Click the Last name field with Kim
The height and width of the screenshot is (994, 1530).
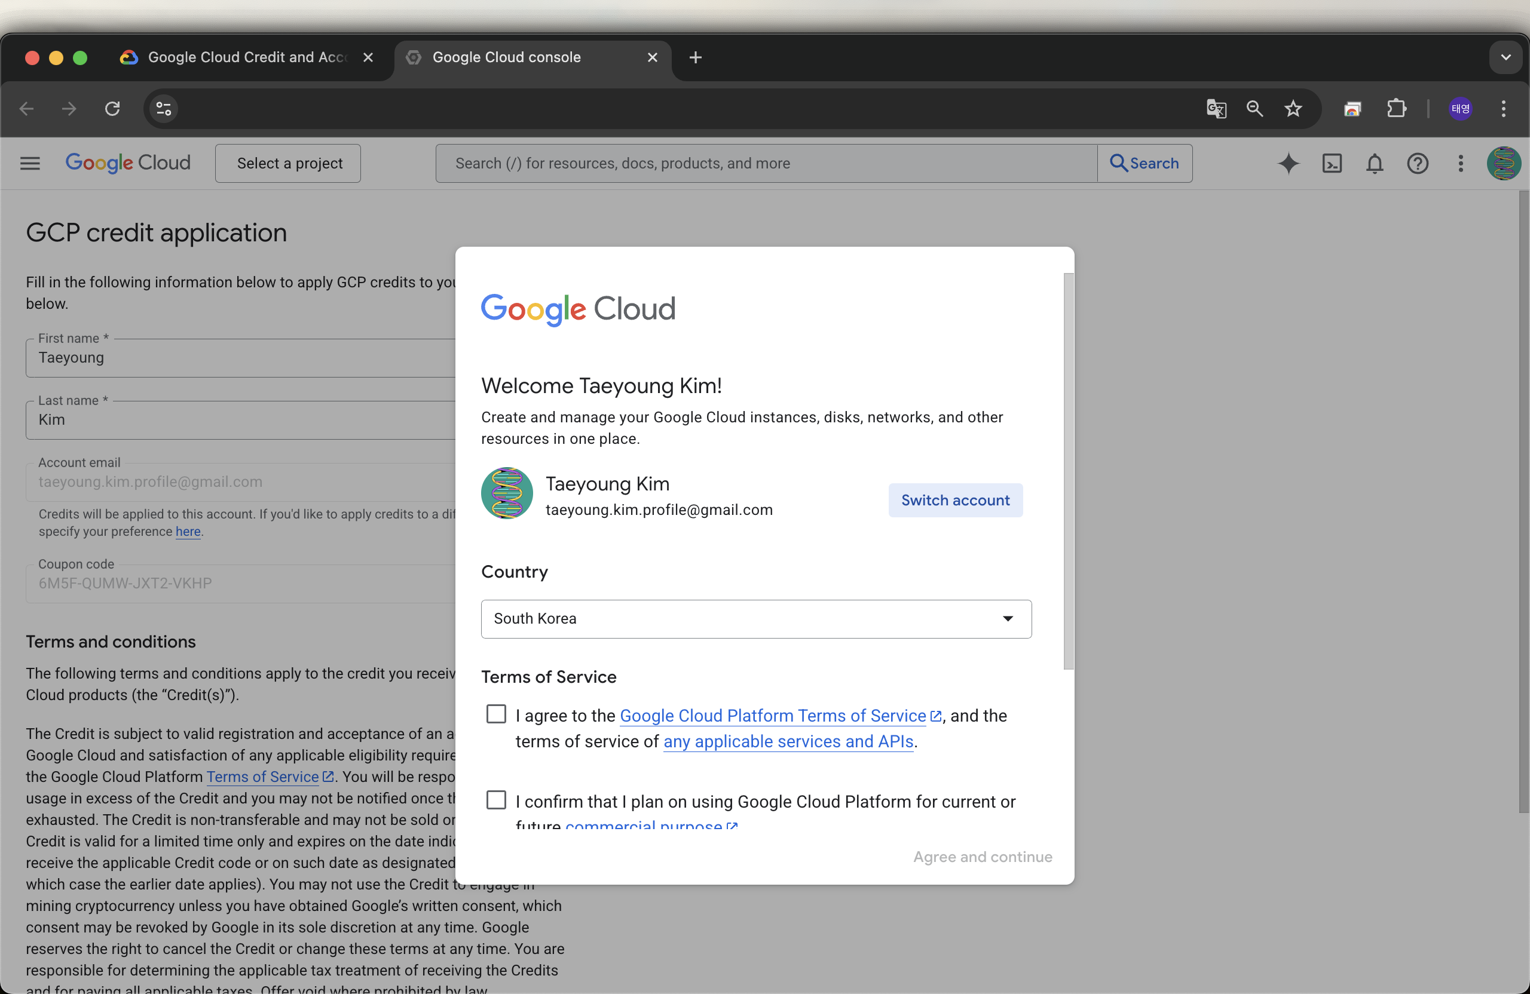click(241, 419)
